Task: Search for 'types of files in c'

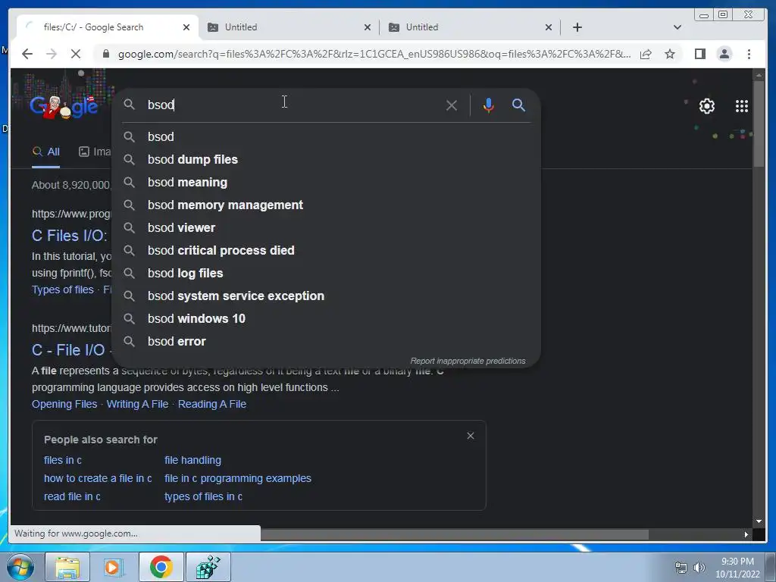Action: 203,496
